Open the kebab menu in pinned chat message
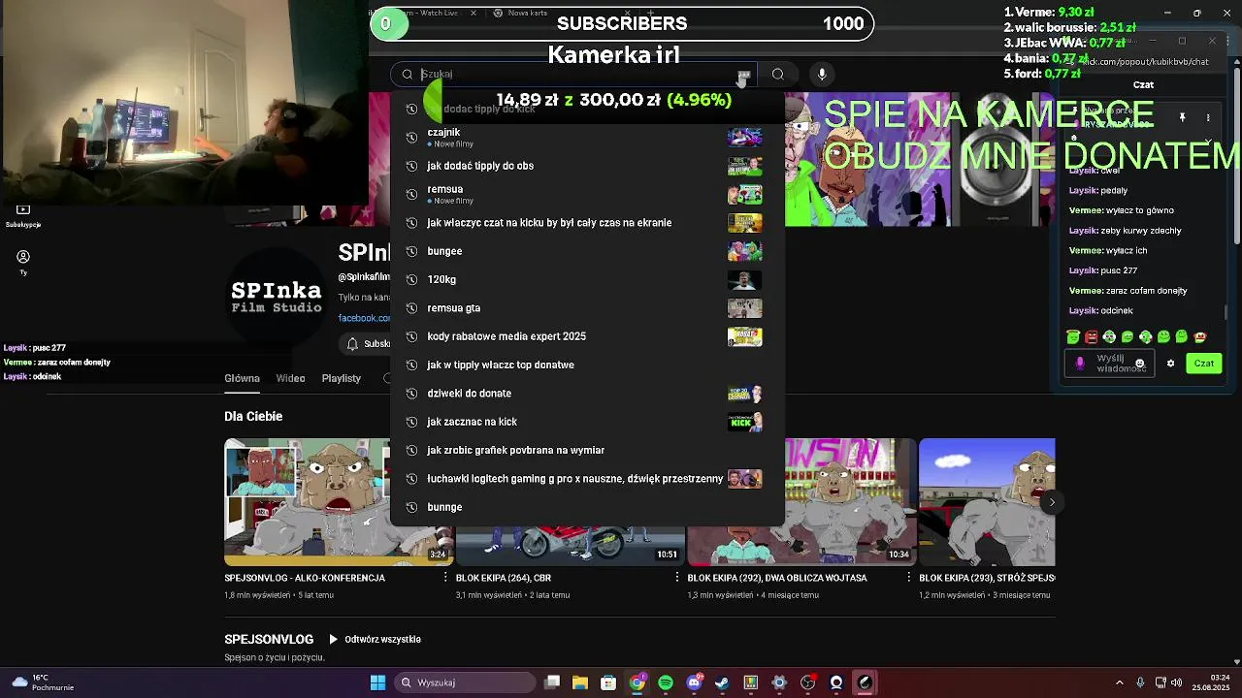Viewport: 1242px width, 698px height. point(1208,117)
